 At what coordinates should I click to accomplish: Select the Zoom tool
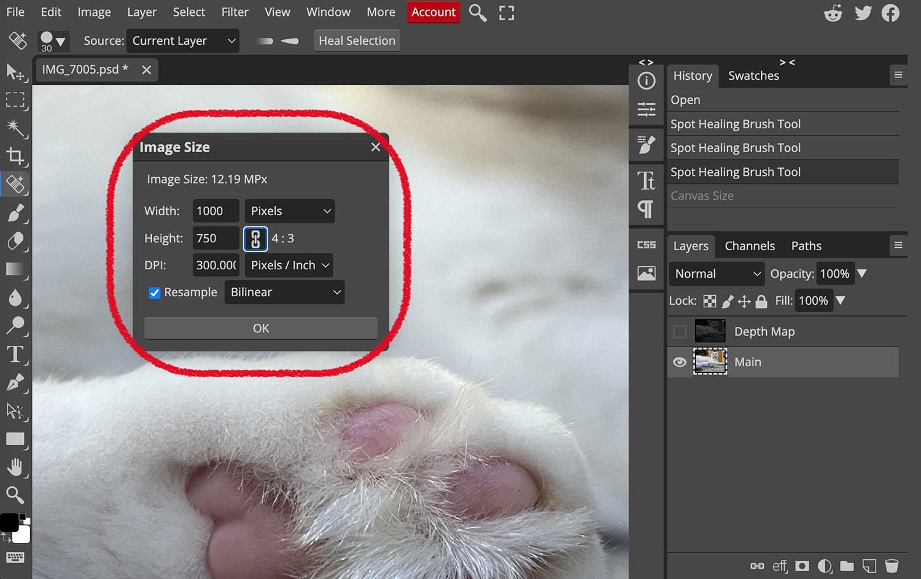[x=15, y=494]
